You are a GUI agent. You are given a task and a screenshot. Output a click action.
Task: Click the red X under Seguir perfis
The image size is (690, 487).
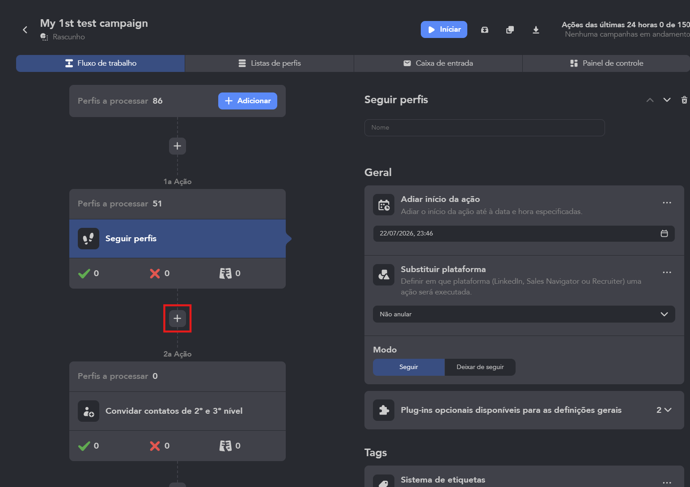[155, 273]
